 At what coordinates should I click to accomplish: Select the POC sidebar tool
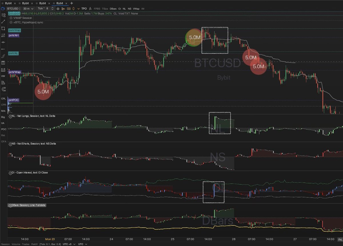pyautogui.click(x=3, y=129)
